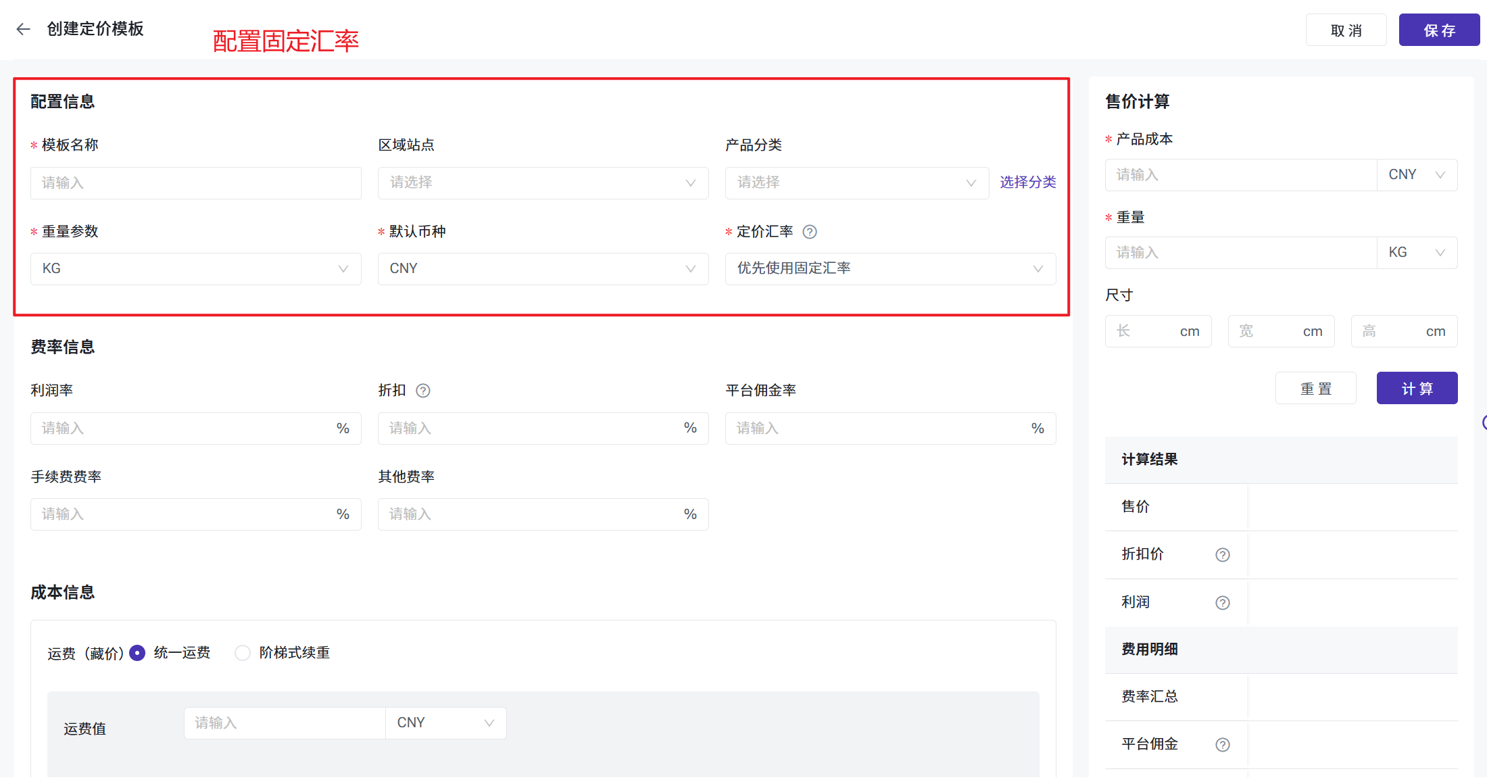Open the 重量参数 KG dropdown
The image size is (1487, 782).
click(195, 269)
